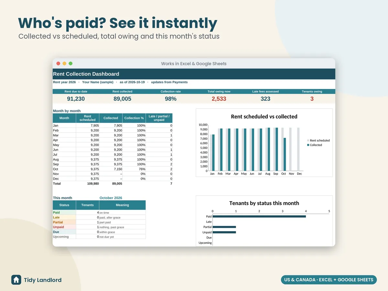Select the Rent collected value 89,005
388x291 pixels.
pyautogui.click(x=122, y=99)
